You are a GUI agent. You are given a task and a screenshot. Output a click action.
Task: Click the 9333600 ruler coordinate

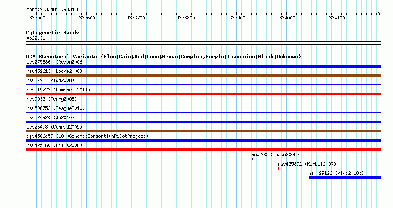[x=86, y=18]
